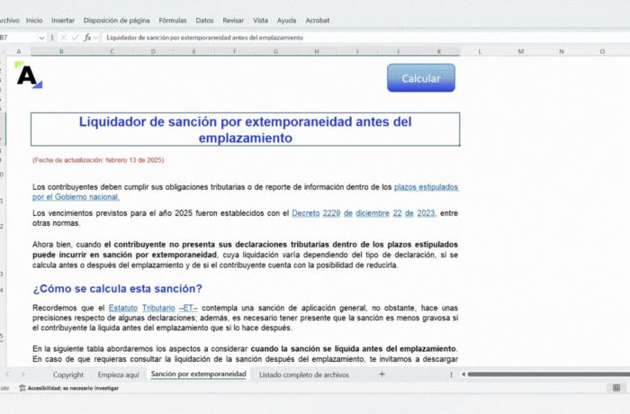Select 'Sanción por extemporaneidad' sheet tab
Viewport: 630px width, 414px height.
pyautogui.click(x=199, y=373)
